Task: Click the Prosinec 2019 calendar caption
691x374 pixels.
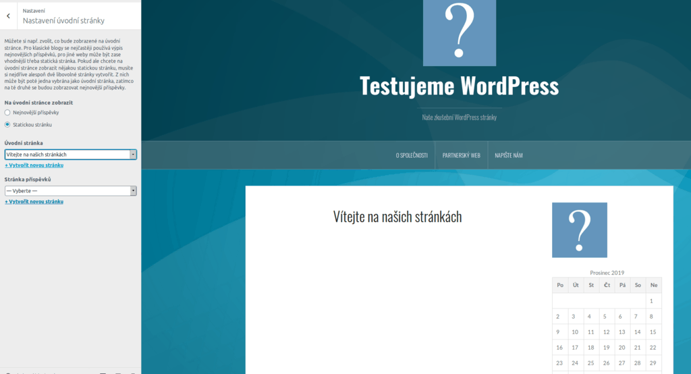Action: 607,273
